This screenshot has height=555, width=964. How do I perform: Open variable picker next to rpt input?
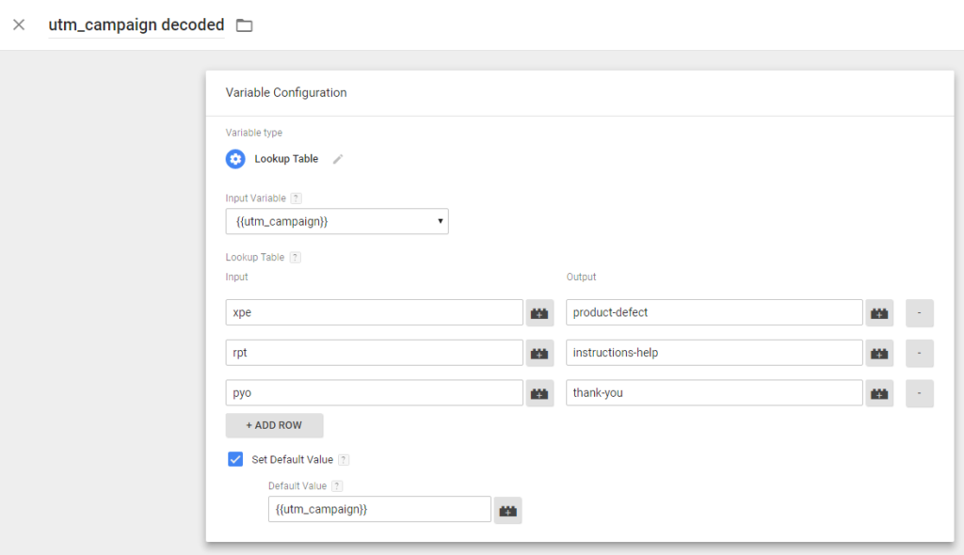point(539,353)
